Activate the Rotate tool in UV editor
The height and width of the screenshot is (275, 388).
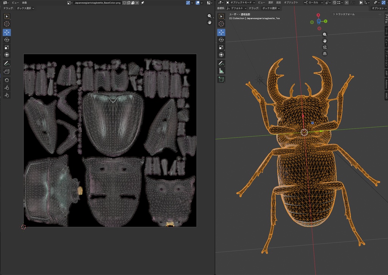(7, 40)
